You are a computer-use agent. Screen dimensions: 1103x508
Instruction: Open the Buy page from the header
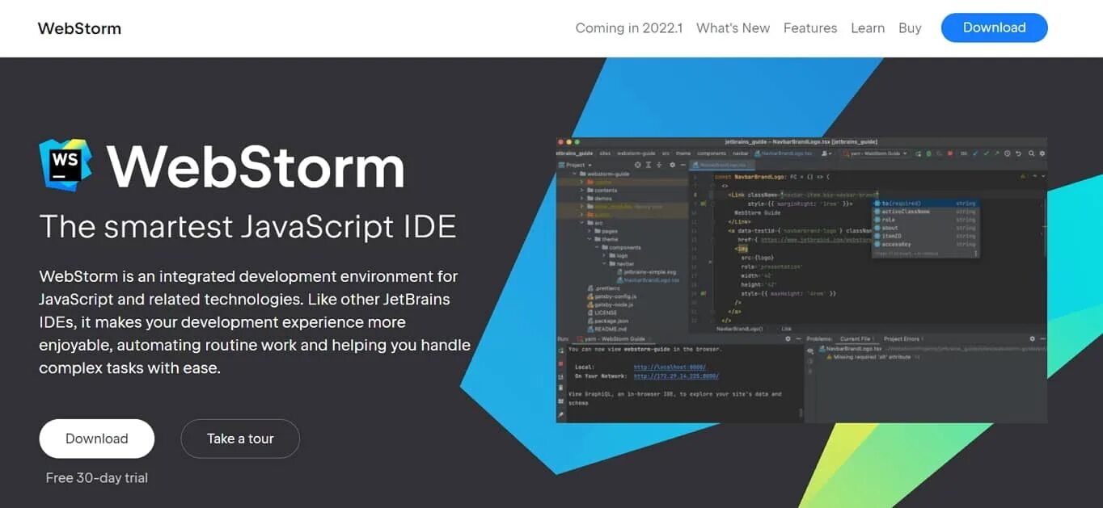910,27
